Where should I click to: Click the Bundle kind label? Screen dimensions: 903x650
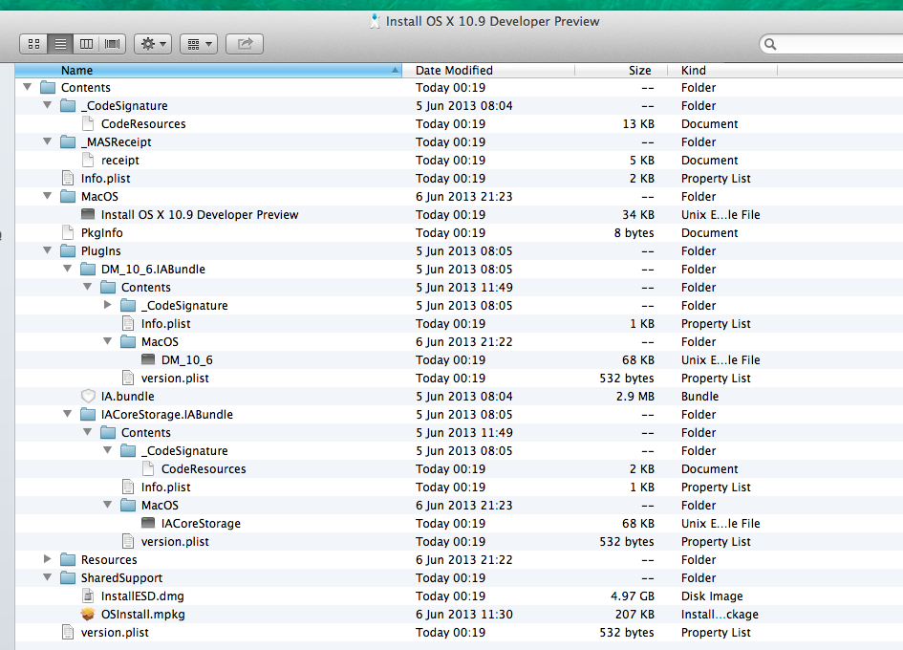pos(699,396)
